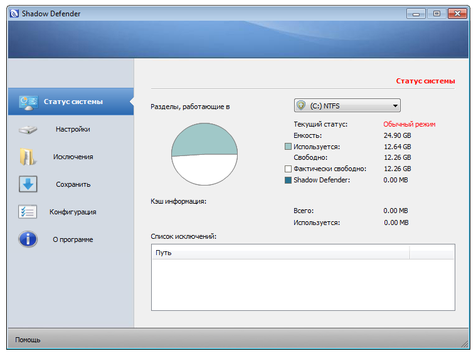Click the Используется teal color swatch
The height and width of the screenshot is (356, 476).
[x=288, y=147]
